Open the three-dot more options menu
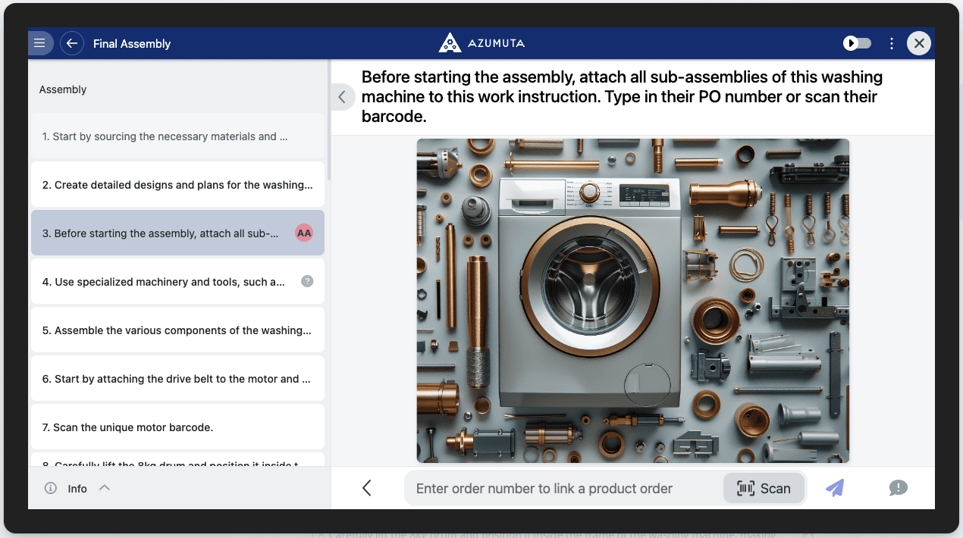 pos(892,43)
